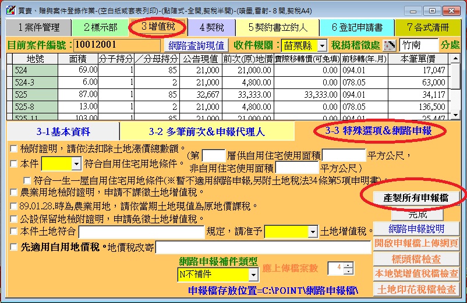Screen dimensions: 467x303
Task: Click the 產製所有申報檔 button
Action: (x=415, y=198)
